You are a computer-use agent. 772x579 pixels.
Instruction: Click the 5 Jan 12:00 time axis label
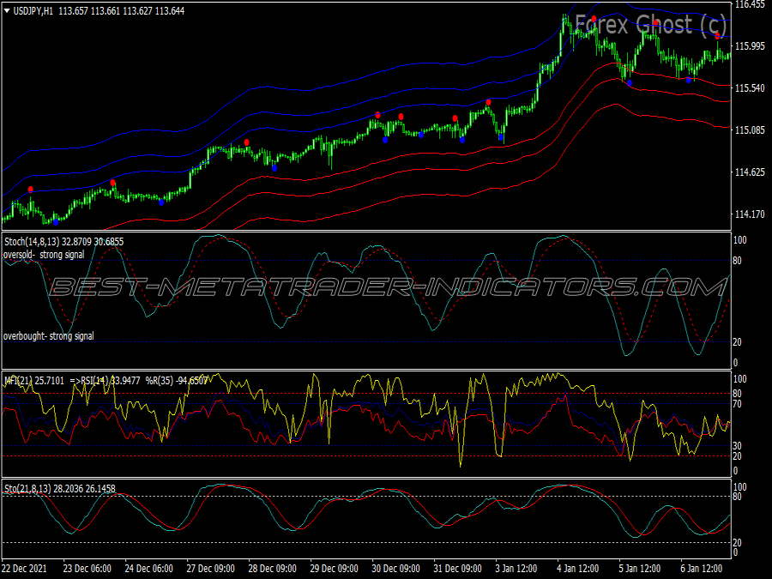(639, 569)
